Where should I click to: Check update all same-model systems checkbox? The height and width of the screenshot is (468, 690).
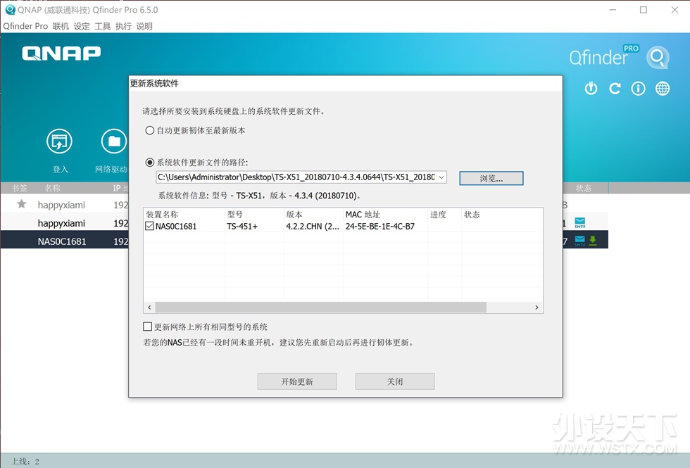tap(147, 327)
